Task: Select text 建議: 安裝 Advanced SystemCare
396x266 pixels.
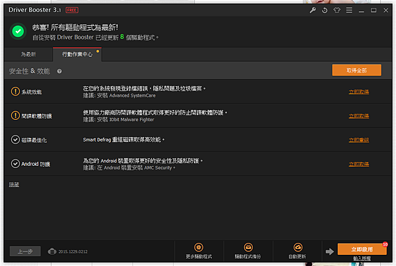Action: [119, 95]
